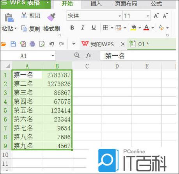This screenshot has width=179, height=174.
Task: Select column B header
Action: (x=57, y=66)
